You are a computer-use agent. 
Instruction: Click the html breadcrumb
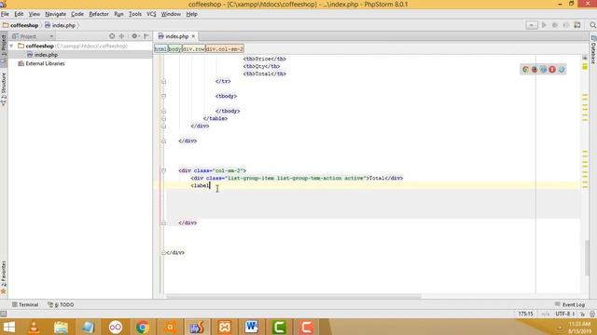(x=160, y=49)
